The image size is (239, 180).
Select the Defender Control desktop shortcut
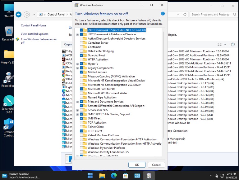click(9, 128)
